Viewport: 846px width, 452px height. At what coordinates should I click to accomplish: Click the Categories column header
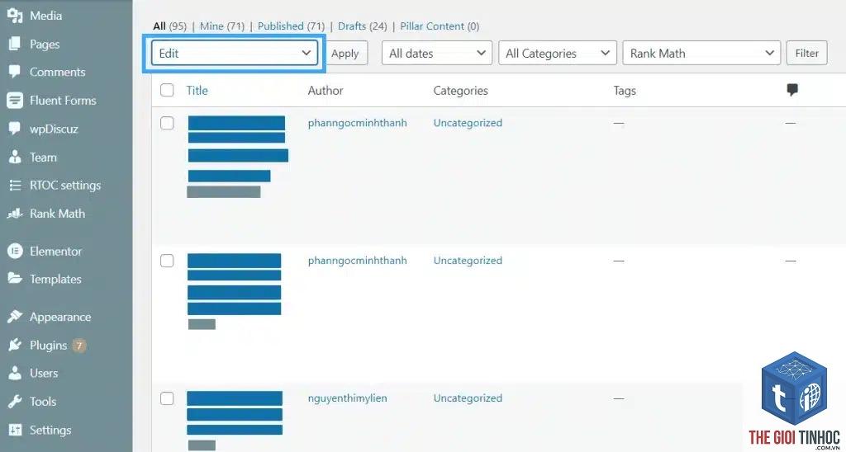(461, 91)
